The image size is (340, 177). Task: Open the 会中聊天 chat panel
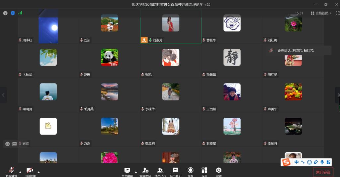coord(175,172)
